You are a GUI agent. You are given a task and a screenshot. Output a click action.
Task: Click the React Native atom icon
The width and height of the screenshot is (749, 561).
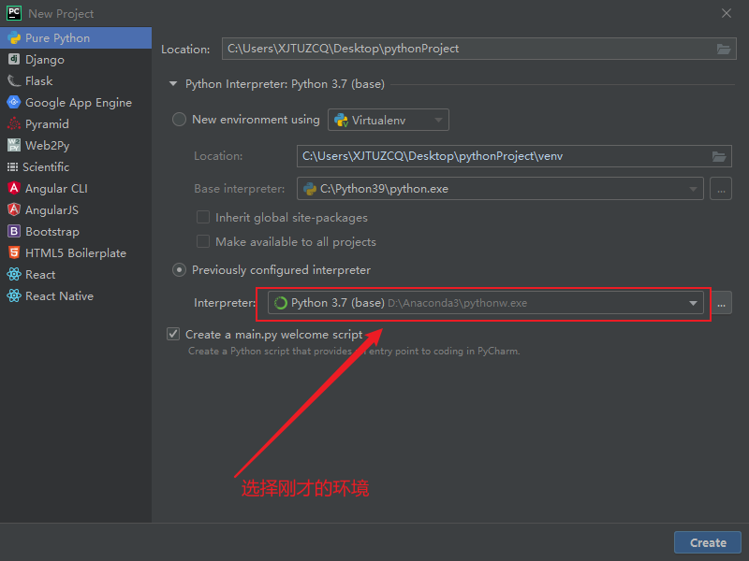click(14, 295)
